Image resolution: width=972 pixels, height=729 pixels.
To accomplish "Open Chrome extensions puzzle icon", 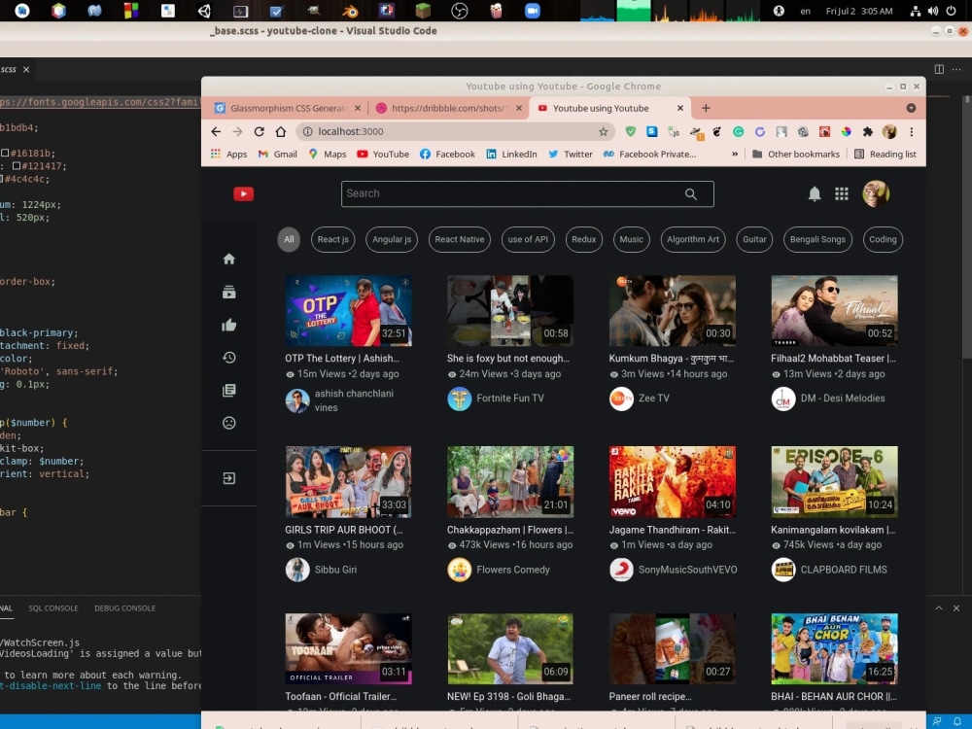I will click(x=868, y=131).
